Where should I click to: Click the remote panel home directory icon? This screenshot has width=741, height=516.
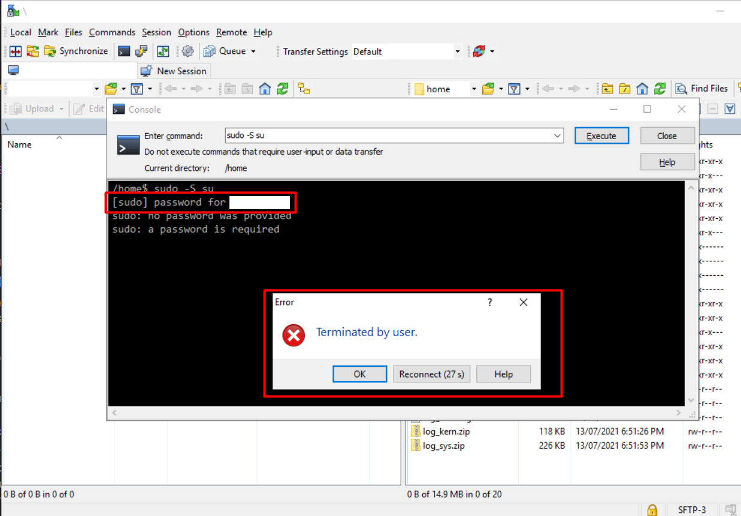(x=642, y=89)
